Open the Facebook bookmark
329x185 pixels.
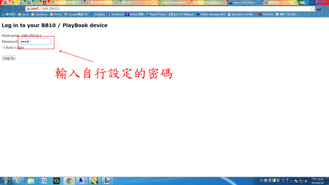tap(116, 14)
